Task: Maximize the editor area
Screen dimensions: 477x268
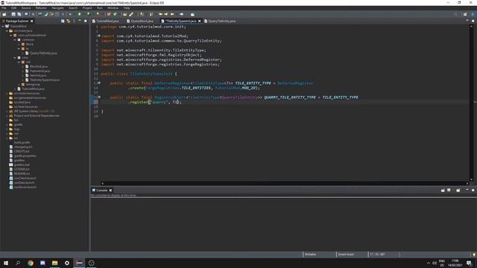Action: click(x=473, y=21)
